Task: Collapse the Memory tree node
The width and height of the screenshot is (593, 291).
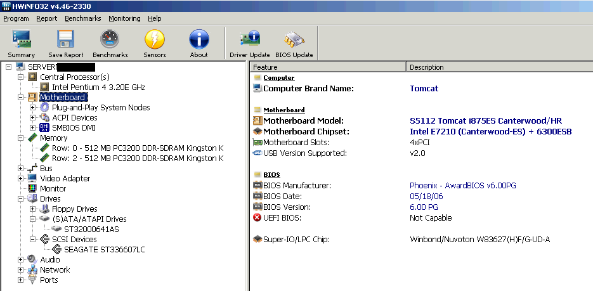Action: (x=20, y=138)
